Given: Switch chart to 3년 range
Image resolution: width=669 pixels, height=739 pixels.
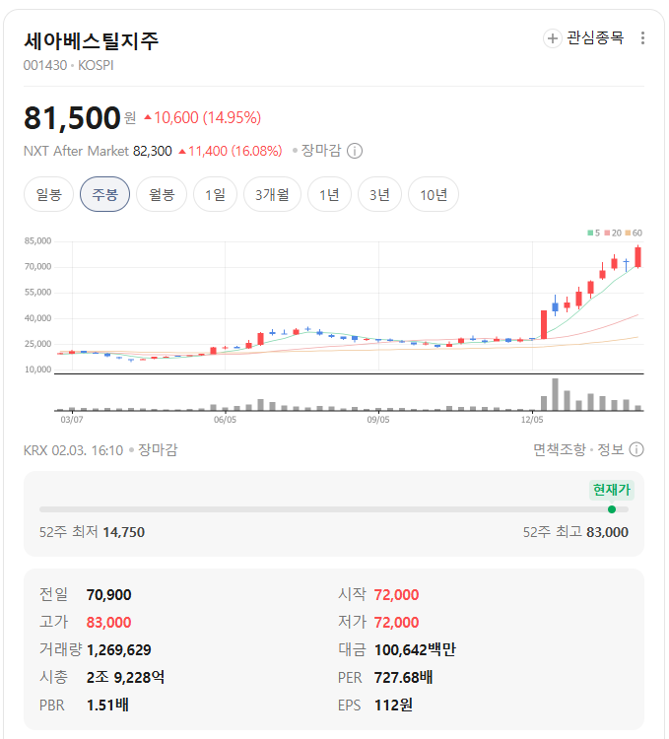Looking at the screenshot, I should (x=379, y=194).
